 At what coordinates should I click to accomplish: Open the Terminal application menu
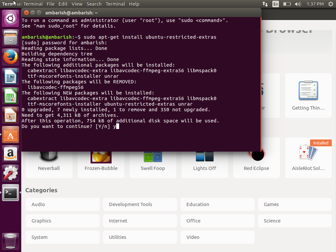pyautogui.click(x=115, y=4)
